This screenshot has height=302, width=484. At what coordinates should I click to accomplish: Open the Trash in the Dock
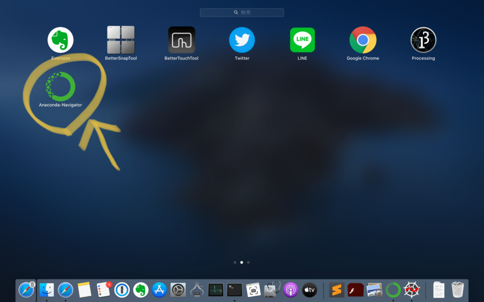(x=458, y=289)
